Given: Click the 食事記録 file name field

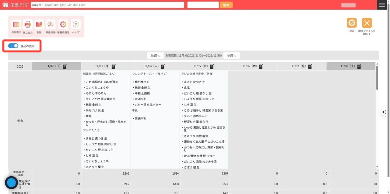Looking at the screenshot, I should (107, 5).
